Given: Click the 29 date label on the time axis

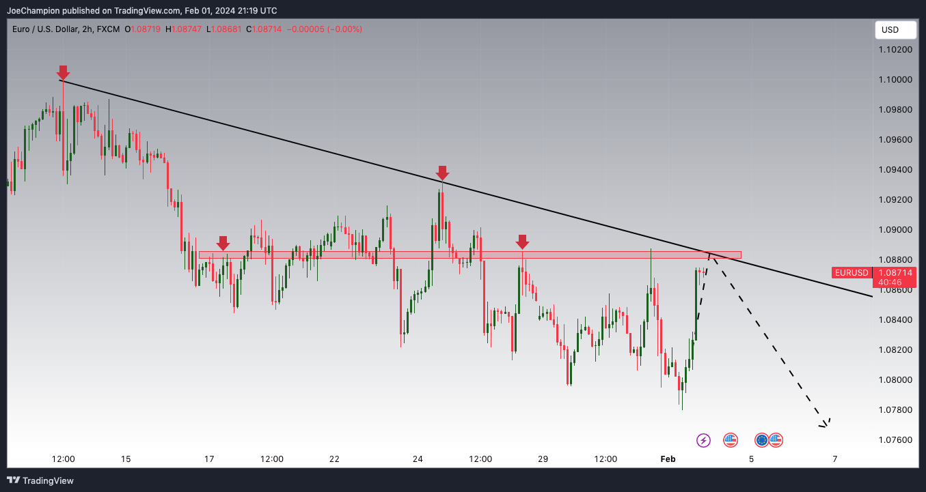Looking at the screenshot, I should click(x=543, y=459).
